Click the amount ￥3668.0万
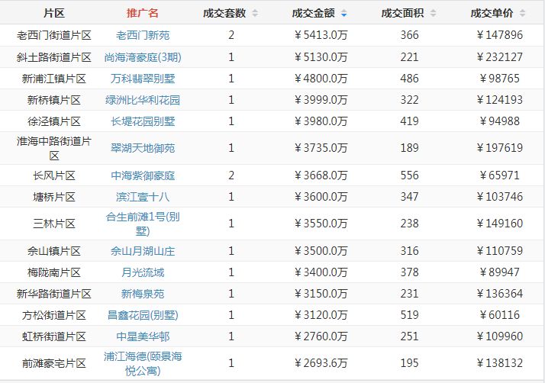This screenshot has width=545, height=383. (x=321, y=175)
